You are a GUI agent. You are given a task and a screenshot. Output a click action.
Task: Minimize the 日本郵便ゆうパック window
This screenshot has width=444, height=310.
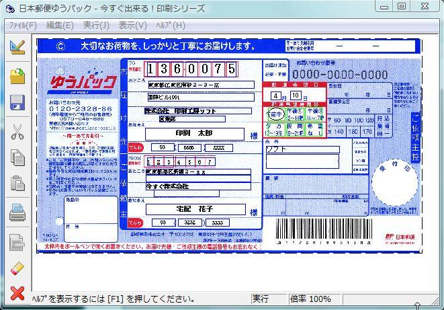(x=384, y=7)
